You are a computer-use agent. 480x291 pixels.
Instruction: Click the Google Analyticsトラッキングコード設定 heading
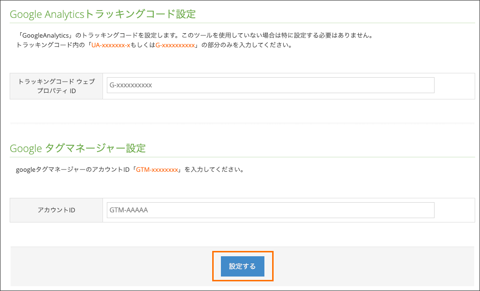(103, 14)
